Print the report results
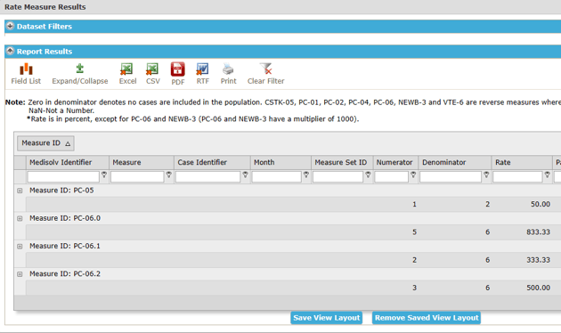This screenshot has height=333, width=561. pos(228,74)
